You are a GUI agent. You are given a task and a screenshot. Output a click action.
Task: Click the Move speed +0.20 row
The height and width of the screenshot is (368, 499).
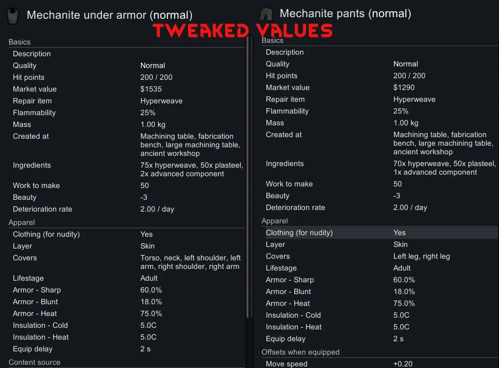tap(379, 364)
